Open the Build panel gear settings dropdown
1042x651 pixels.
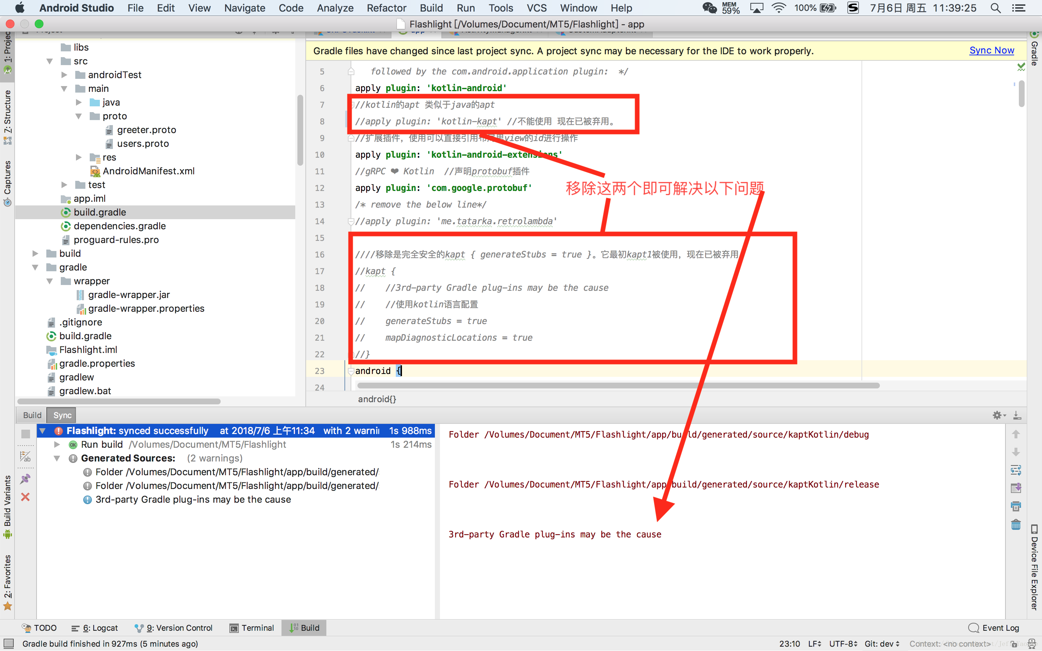point(999,415)
